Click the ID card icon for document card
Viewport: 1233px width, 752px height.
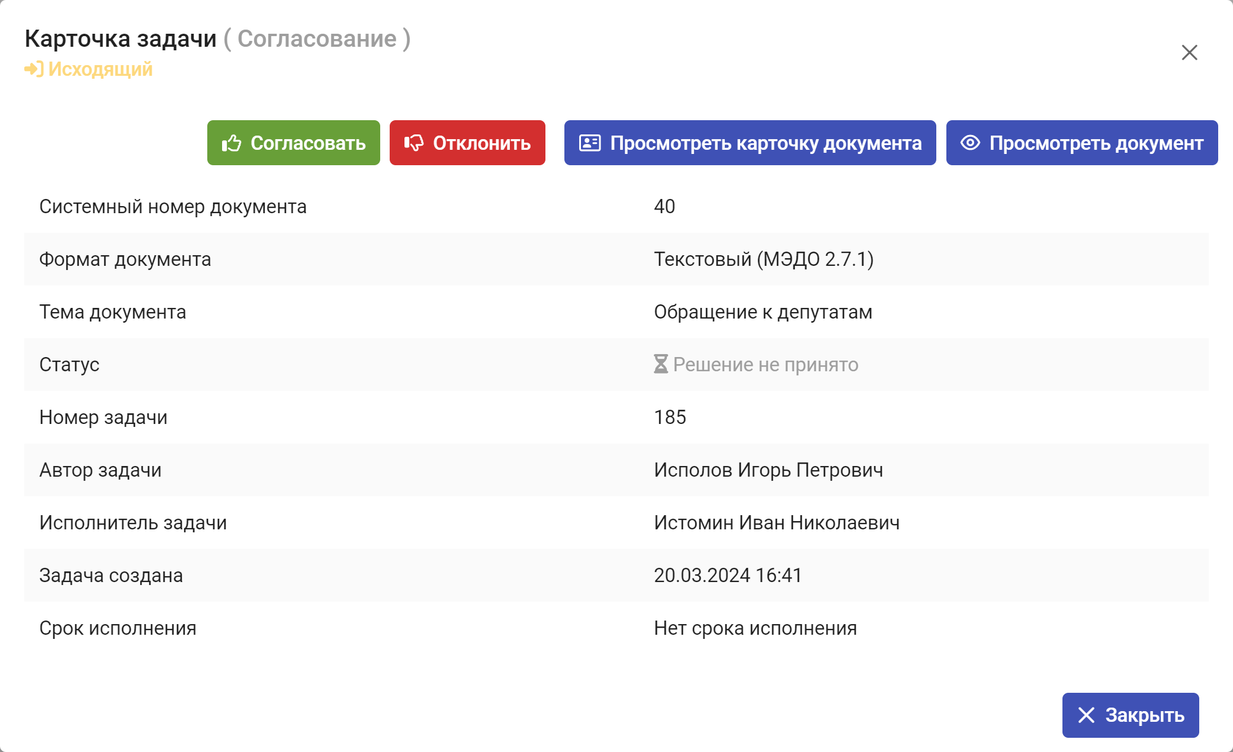point(590,143)
